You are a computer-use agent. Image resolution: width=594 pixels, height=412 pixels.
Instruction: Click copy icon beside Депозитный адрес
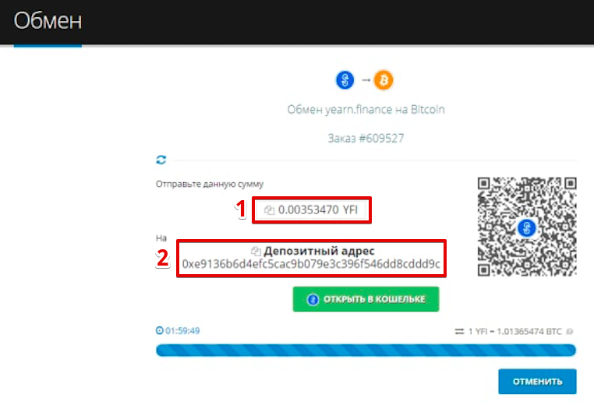coord(256,251)
